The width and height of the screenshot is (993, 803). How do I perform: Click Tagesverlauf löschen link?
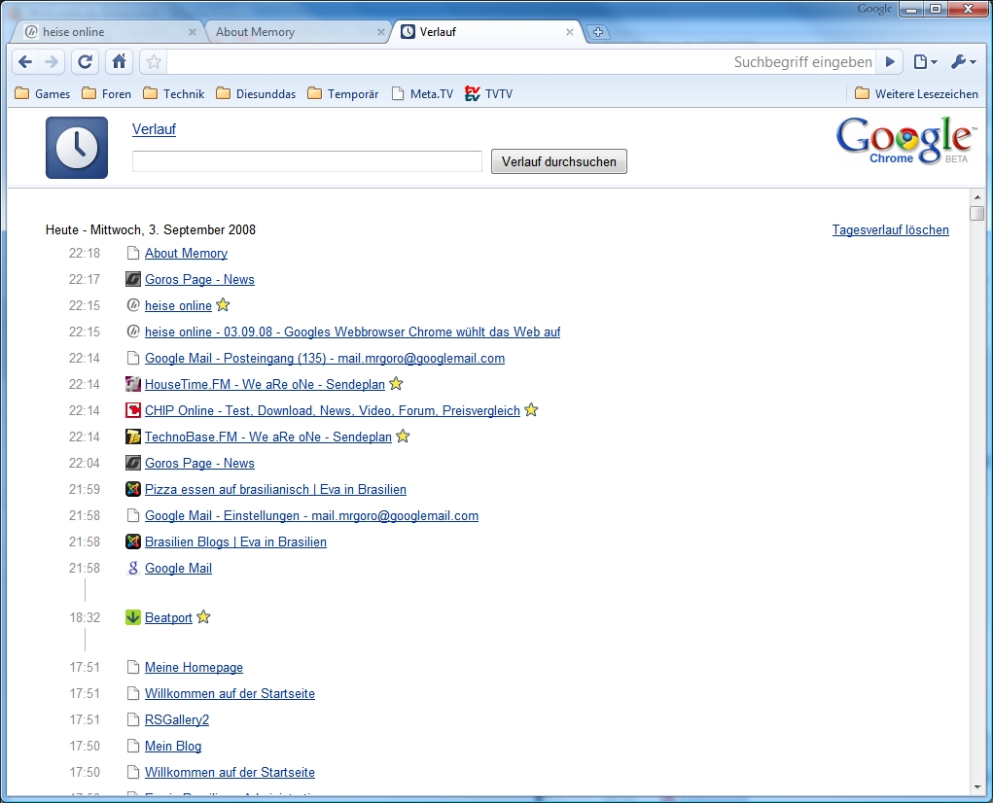(x=891, y=229)
